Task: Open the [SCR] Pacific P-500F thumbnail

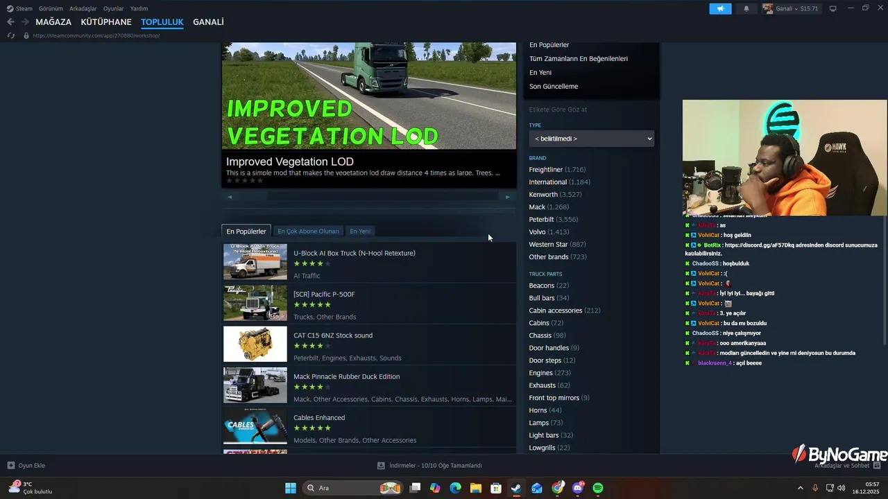Action: coord(255,303)
